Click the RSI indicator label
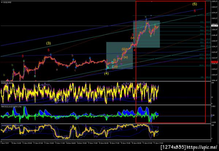Viewport: 219px width, 151px height. 7,83
